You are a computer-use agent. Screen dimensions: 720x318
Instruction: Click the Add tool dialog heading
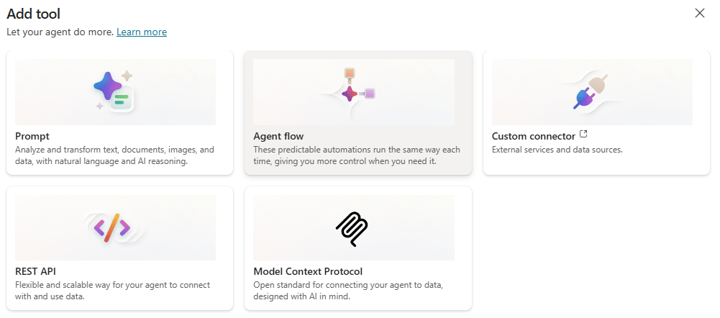coord(34,13)
